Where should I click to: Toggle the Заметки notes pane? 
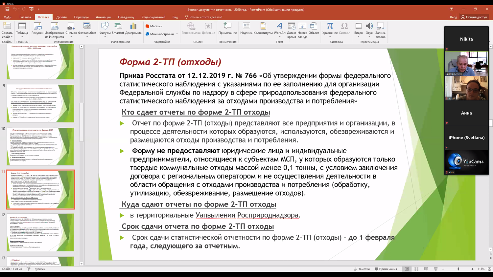[x=362, y=269]
